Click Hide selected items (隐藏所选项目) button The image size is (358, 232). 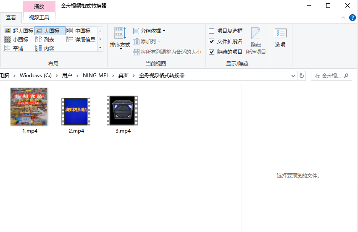click(256, 41)
